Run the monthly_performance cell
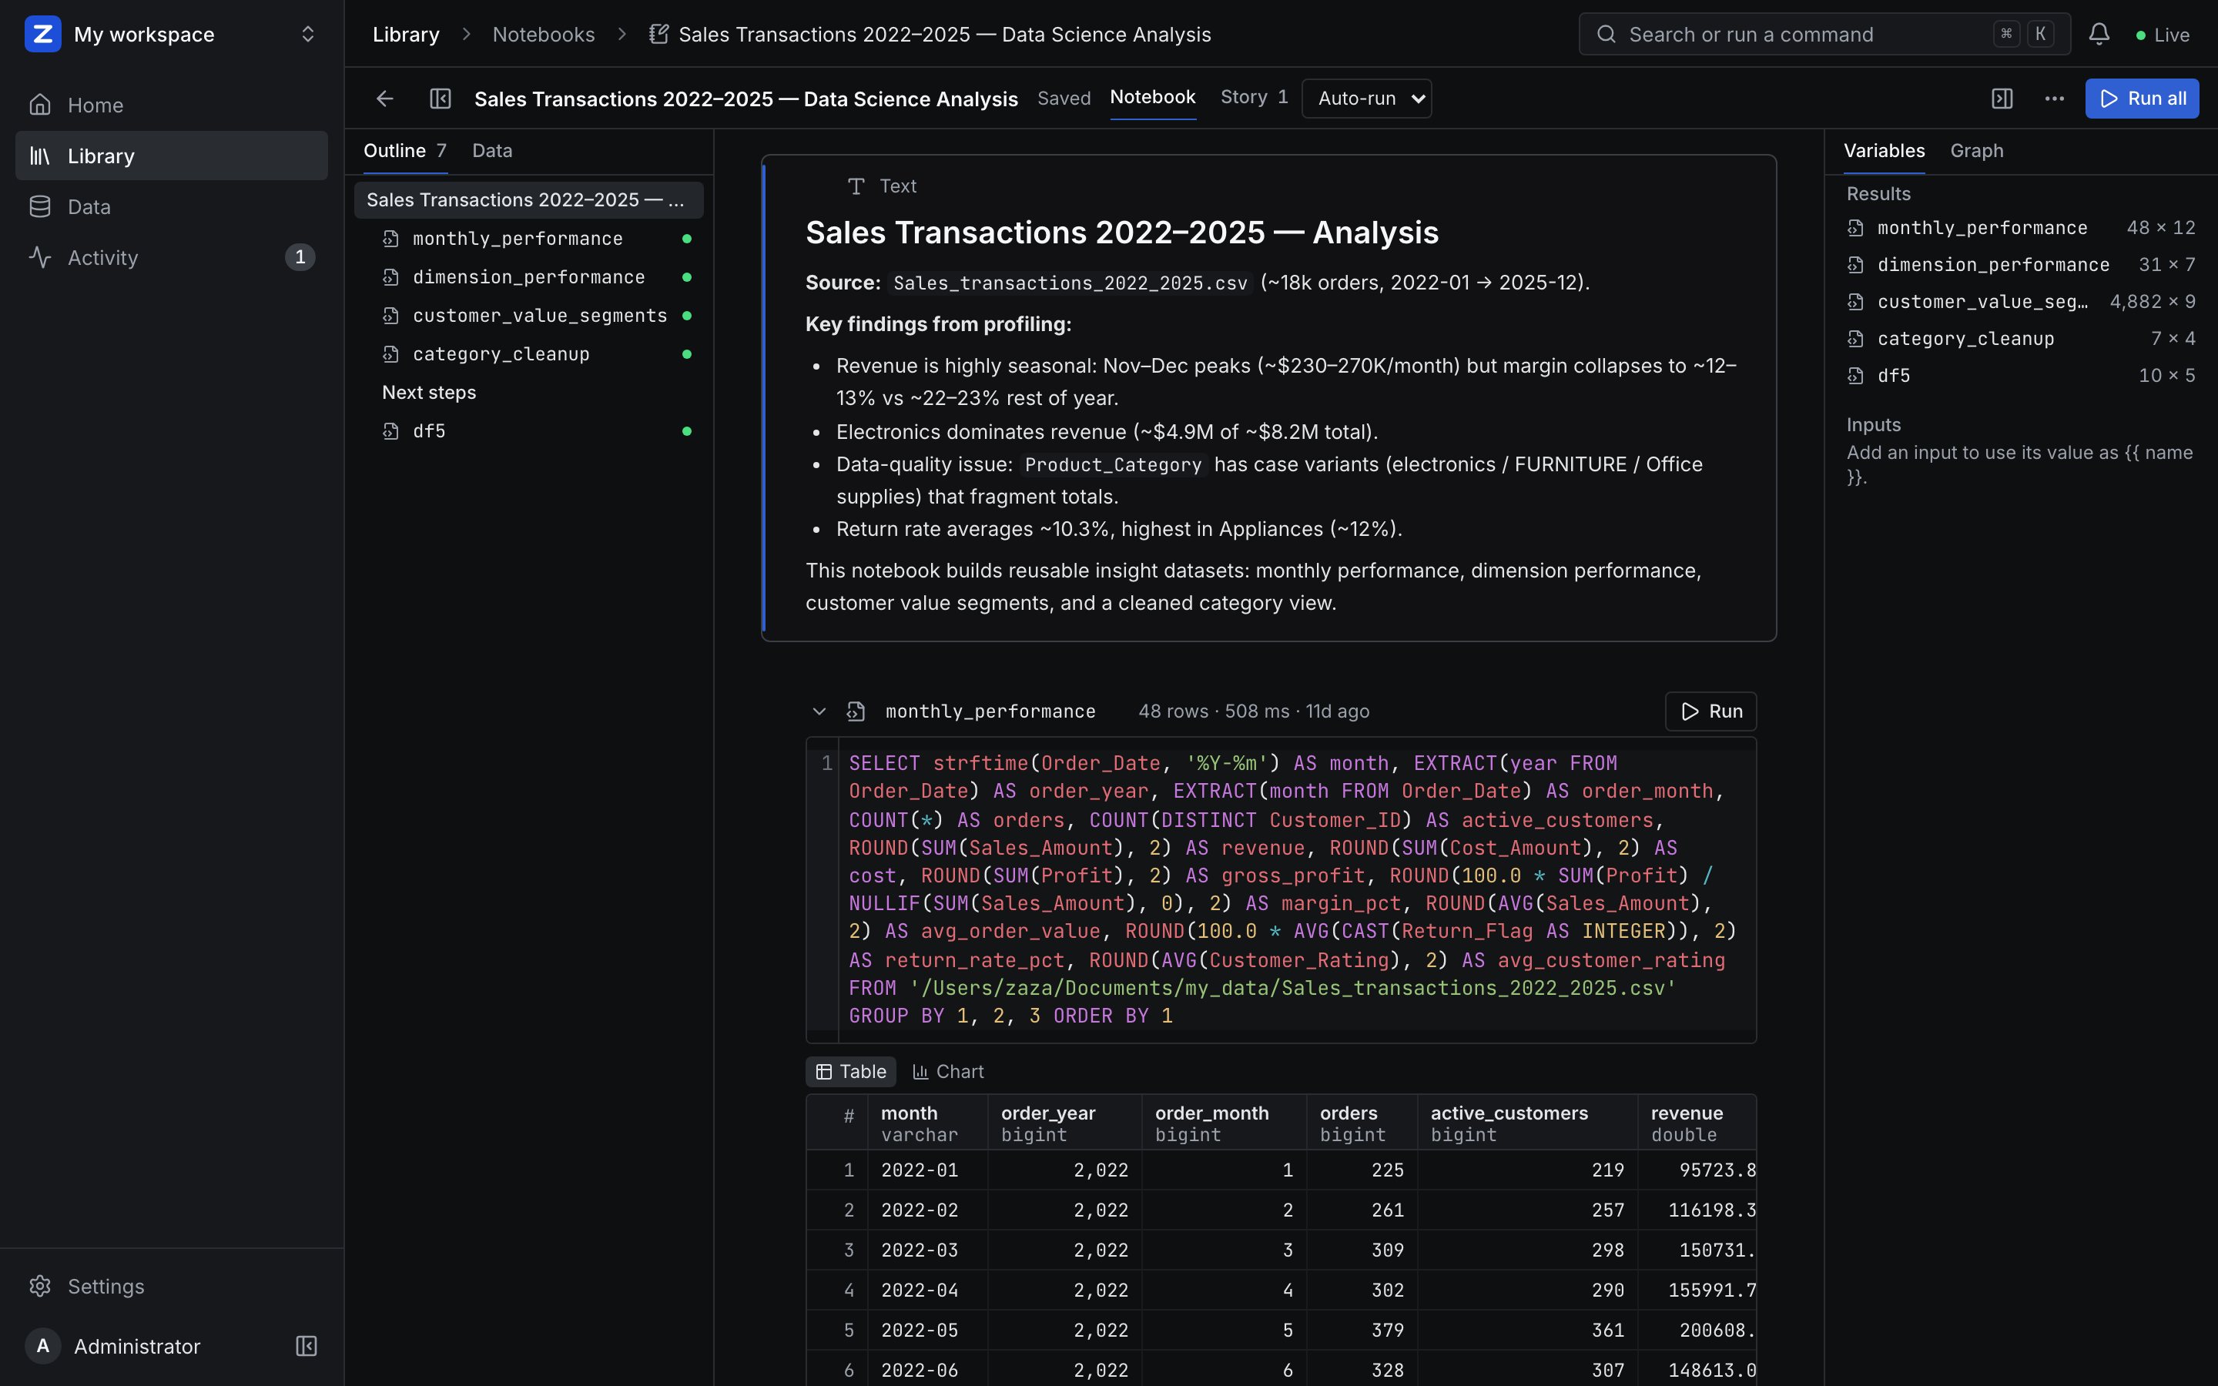2218x1386 pixels. tap(1710, 711)
